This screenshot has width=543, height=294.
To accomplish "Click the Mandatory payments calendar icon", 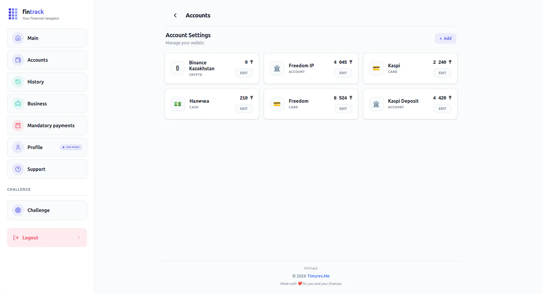I will pyautogui.click(x=18, y=125).
